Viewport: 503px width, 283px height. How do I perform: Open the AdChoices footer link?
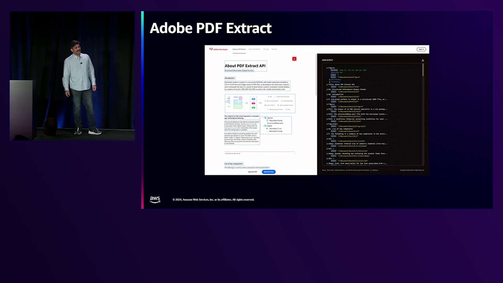[375, 170]
